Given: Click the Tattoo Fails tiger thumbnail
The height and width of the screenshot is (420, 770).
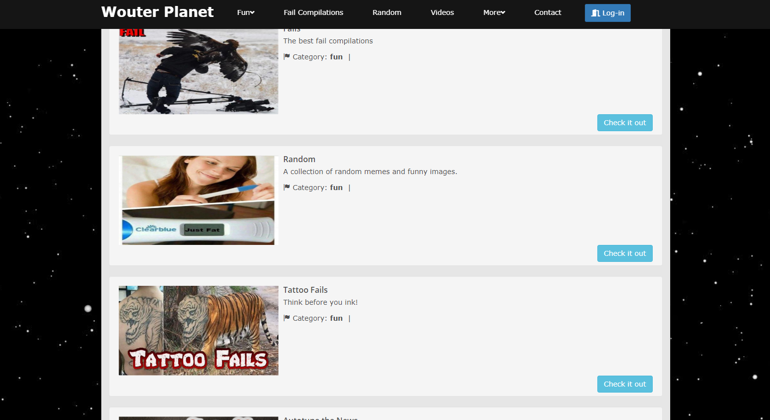Looking at the screenshot, I should tap(198, 330).
